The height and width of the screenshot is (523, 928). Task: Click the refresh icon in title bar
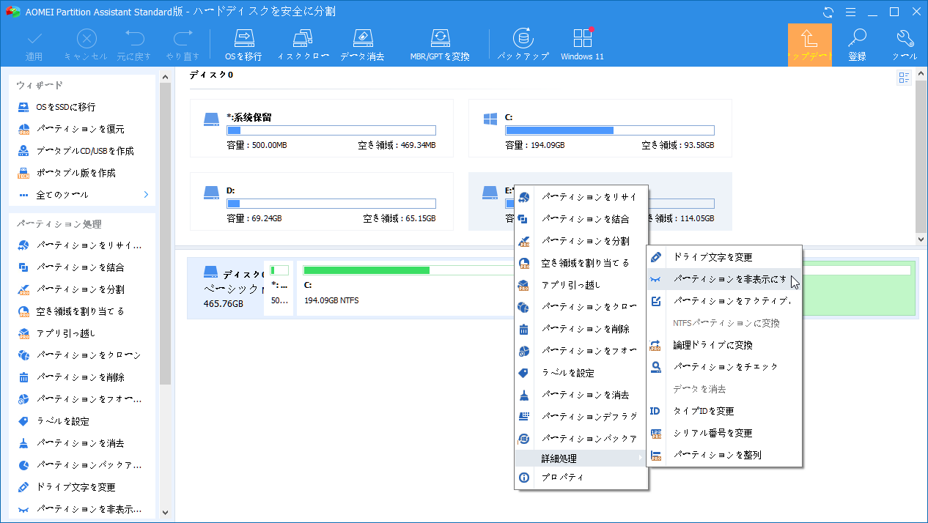point(829,12)
